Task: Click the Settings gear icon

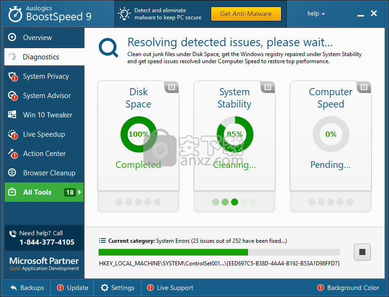Action: click(x=105, y=288)
